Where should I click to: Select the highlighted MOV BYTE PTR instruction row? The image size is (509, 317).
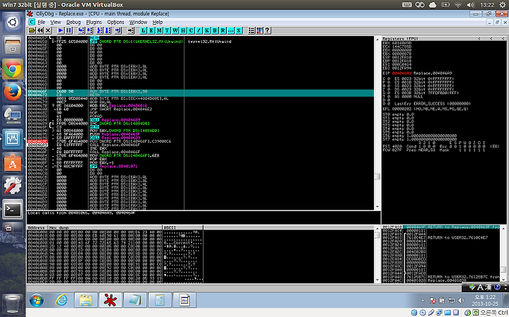pyautogui.click(x=200, y=91)
